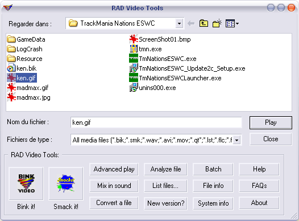
Task: Expand the 'Fichiers de type' dropdown
Action: [236, 140]
